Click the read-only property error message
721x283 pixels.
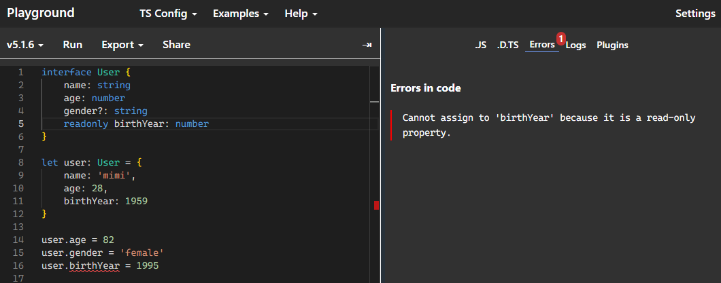click(x=548, y=126)
